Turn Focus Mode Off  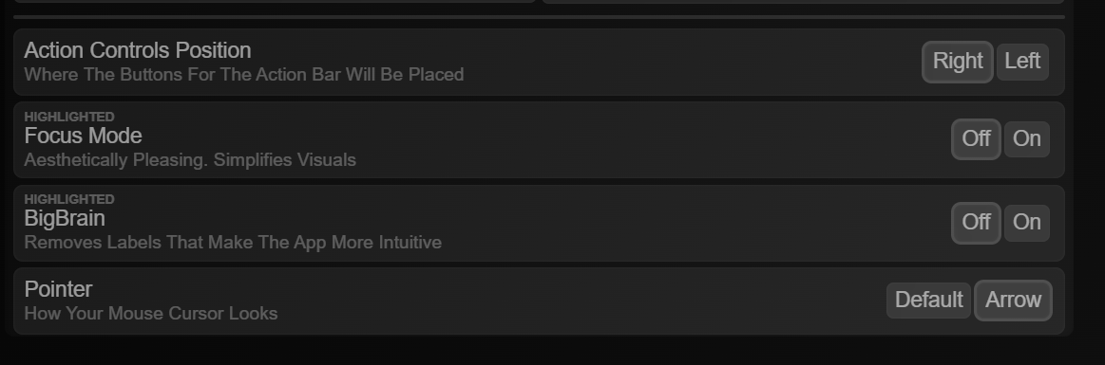(x=976, y=139)
